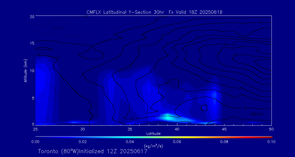The height and width of the screenshot is (157, 295).
Task: Click the "40" contour line label inside plot
Action: [235, 55]
